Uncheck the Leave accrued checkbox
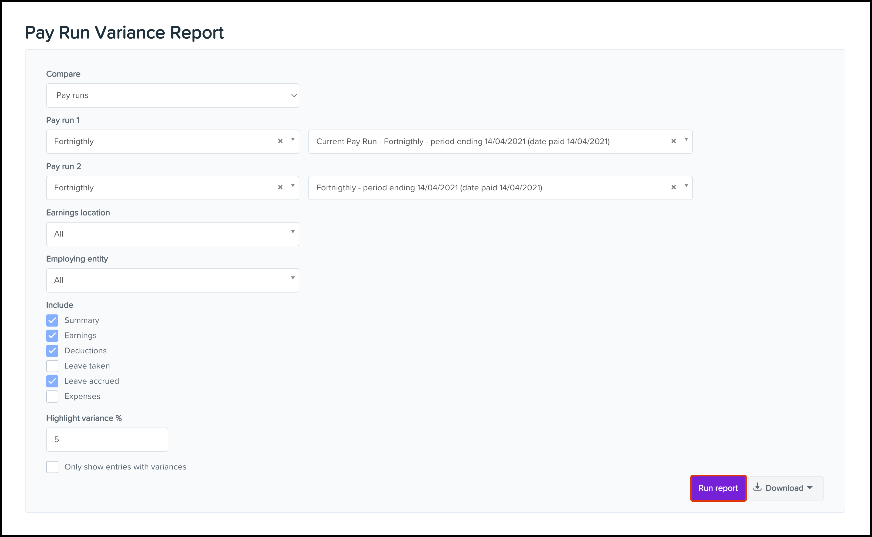Viewport: 872px width, 537px height. pos(52,381)
